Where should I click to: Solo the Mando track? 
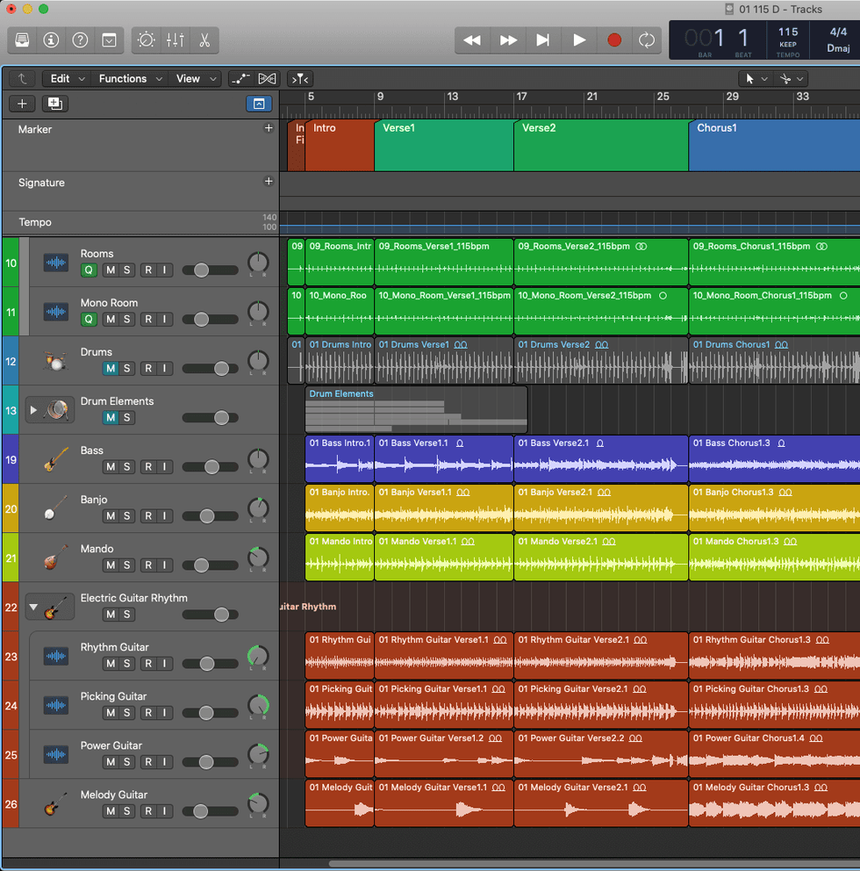click(127, 565)
